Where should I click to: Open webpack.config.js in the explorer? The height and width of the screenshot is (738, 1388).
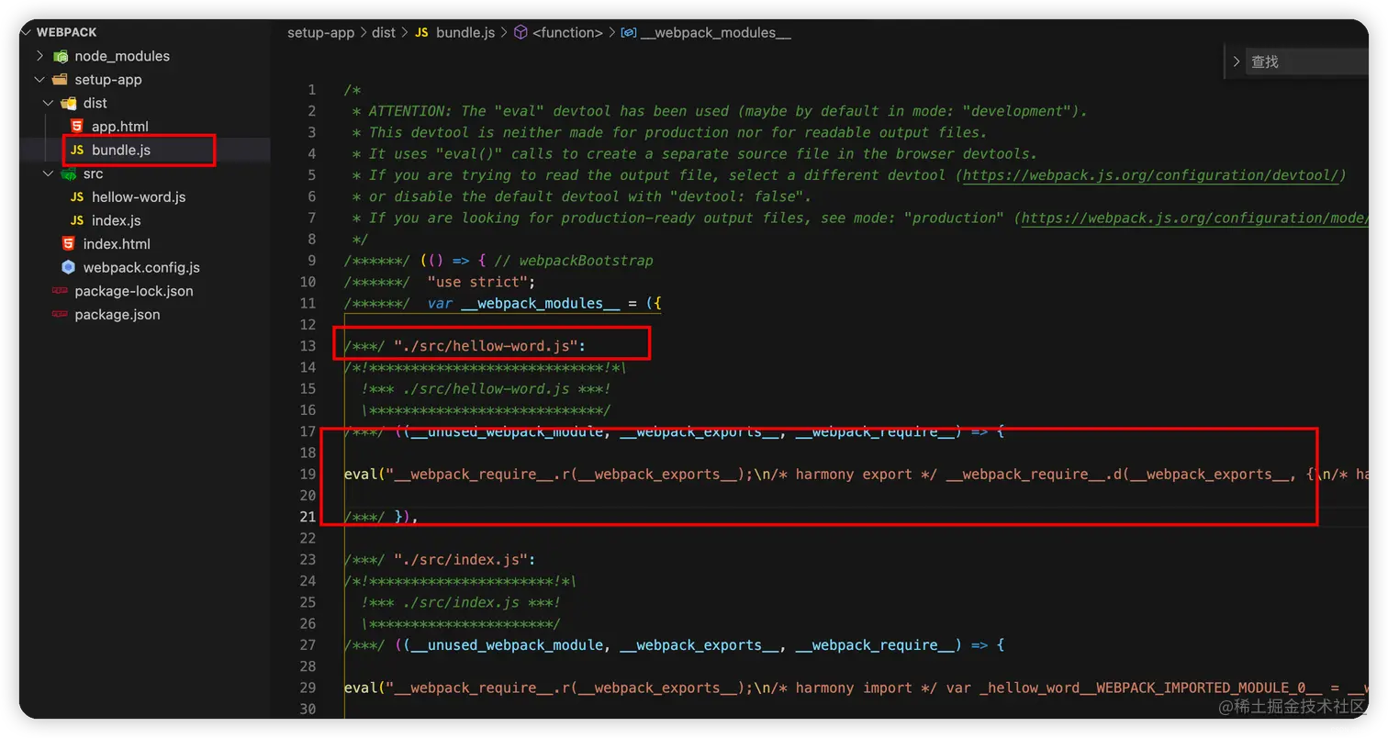click(x=141, y=268)
